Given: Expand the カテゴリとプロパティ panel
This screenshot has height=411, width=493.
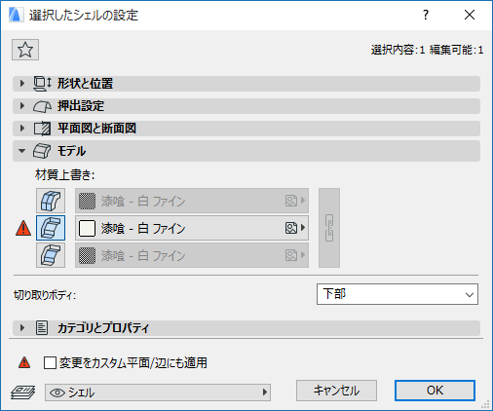Looking at the screenshot, I should 246,328.
